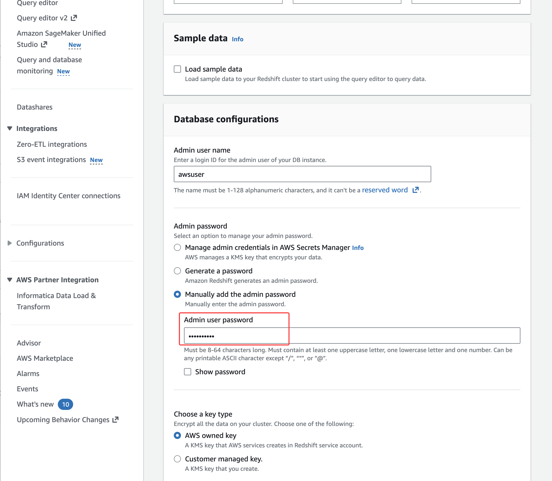Click external link icon beside Query editor v2
This screenshot has height=481, width=552.
pyautogui.click(x=74, y=18)
